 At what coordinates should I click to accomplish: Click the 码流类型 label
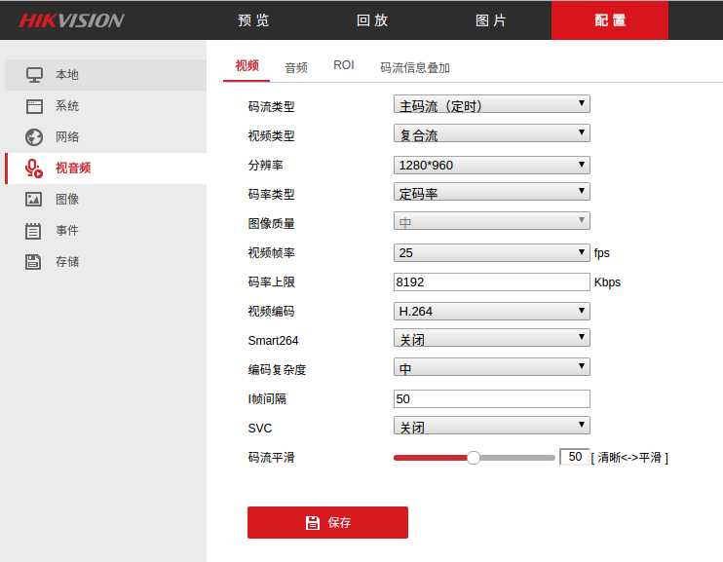[x=271, y=107]
